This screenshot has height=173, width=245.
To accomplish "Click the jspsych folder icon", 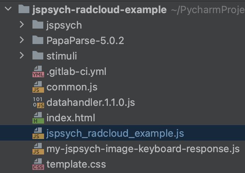I will point(38,25).
